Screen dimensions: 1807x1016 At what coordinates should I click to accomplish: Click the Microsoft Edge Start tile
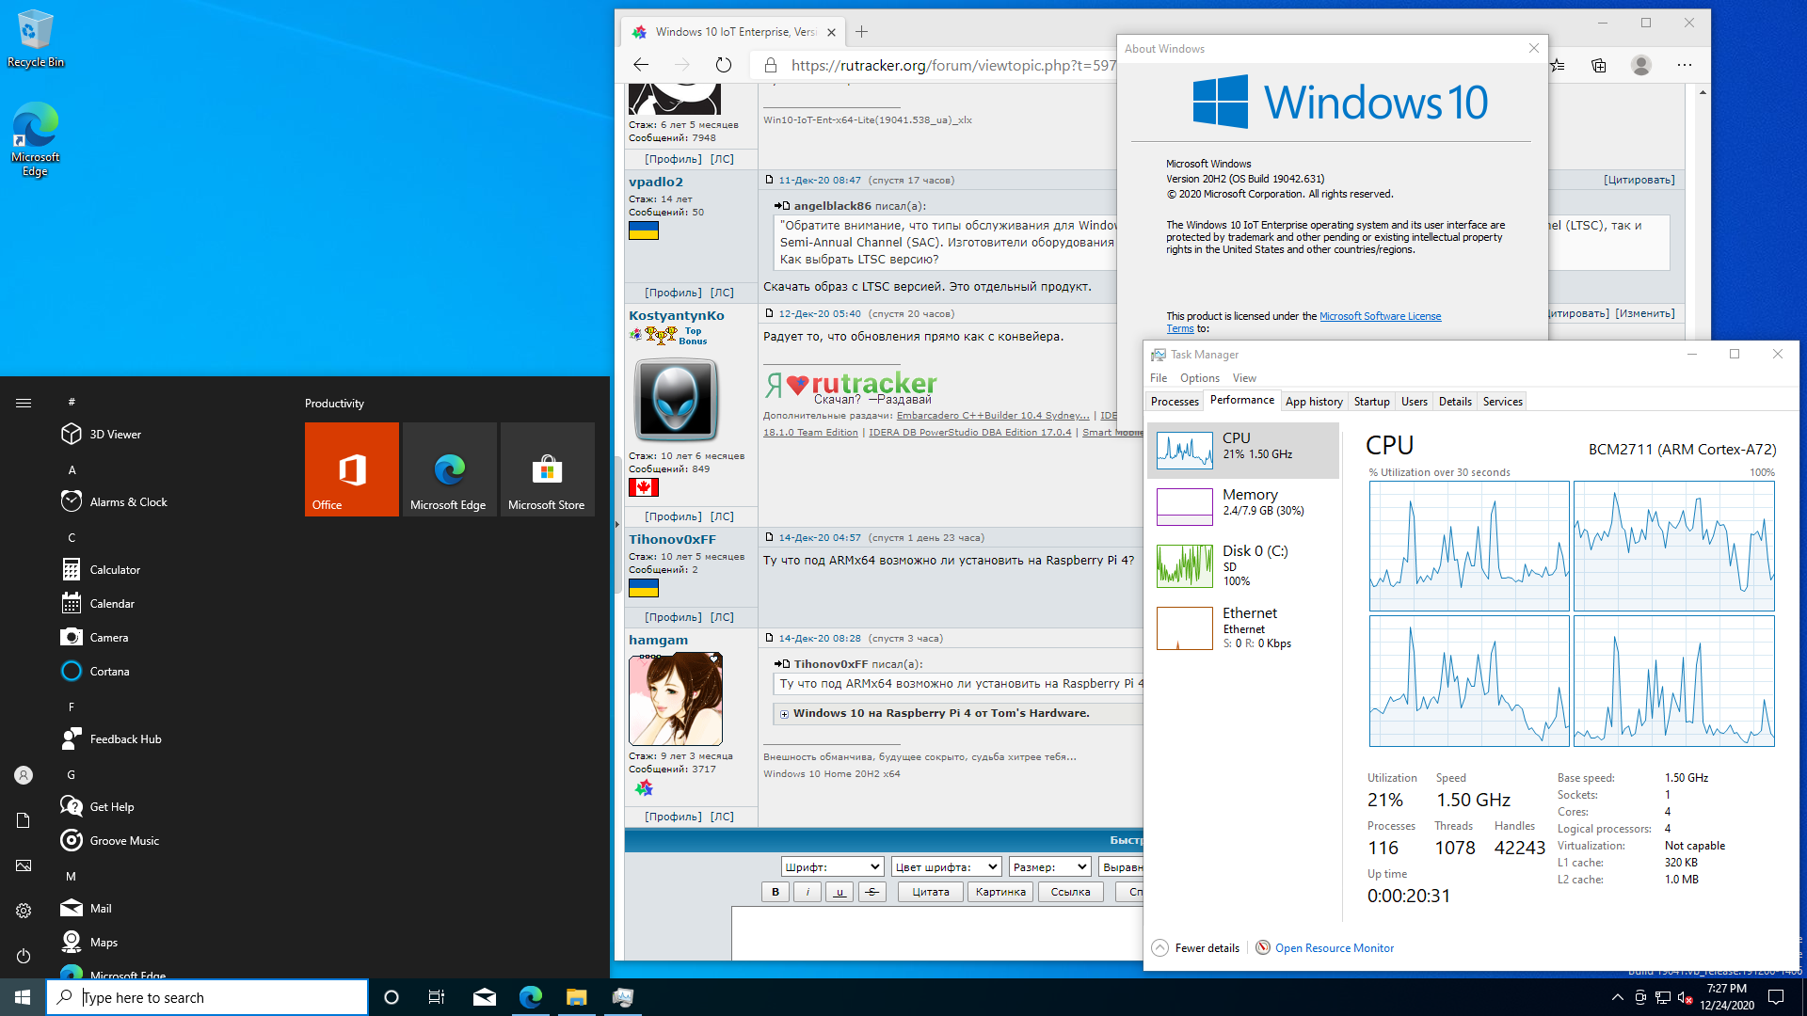pyautogui.click(x=450, y=469)
